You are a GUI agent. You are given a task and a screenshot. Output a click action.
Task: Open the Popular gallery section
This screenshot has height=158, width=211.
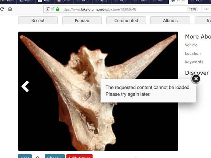[82, 20]
